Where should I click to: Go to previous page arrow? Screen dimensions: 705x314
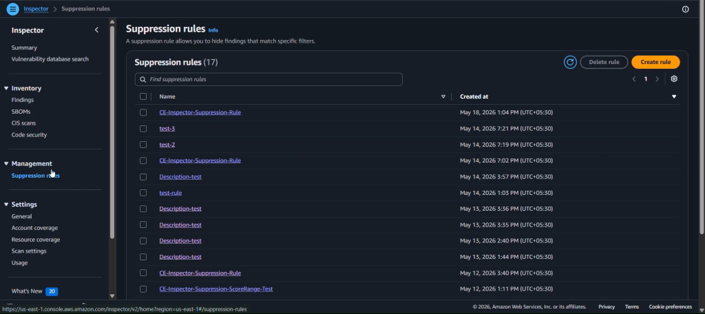[634, 79]
